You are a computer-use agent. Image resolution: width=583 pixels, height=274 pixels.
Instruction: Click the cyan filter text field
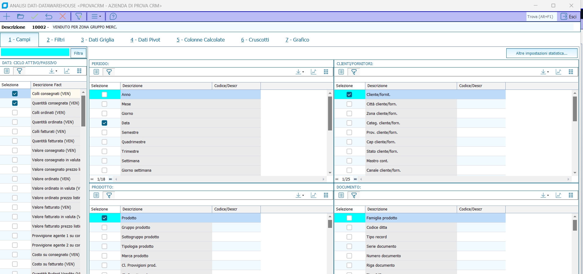pos(35,52)
